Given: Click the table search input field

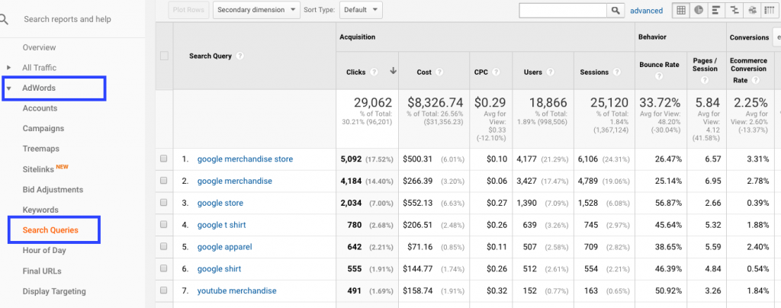Looking at the screenshot, I should 563,11.
